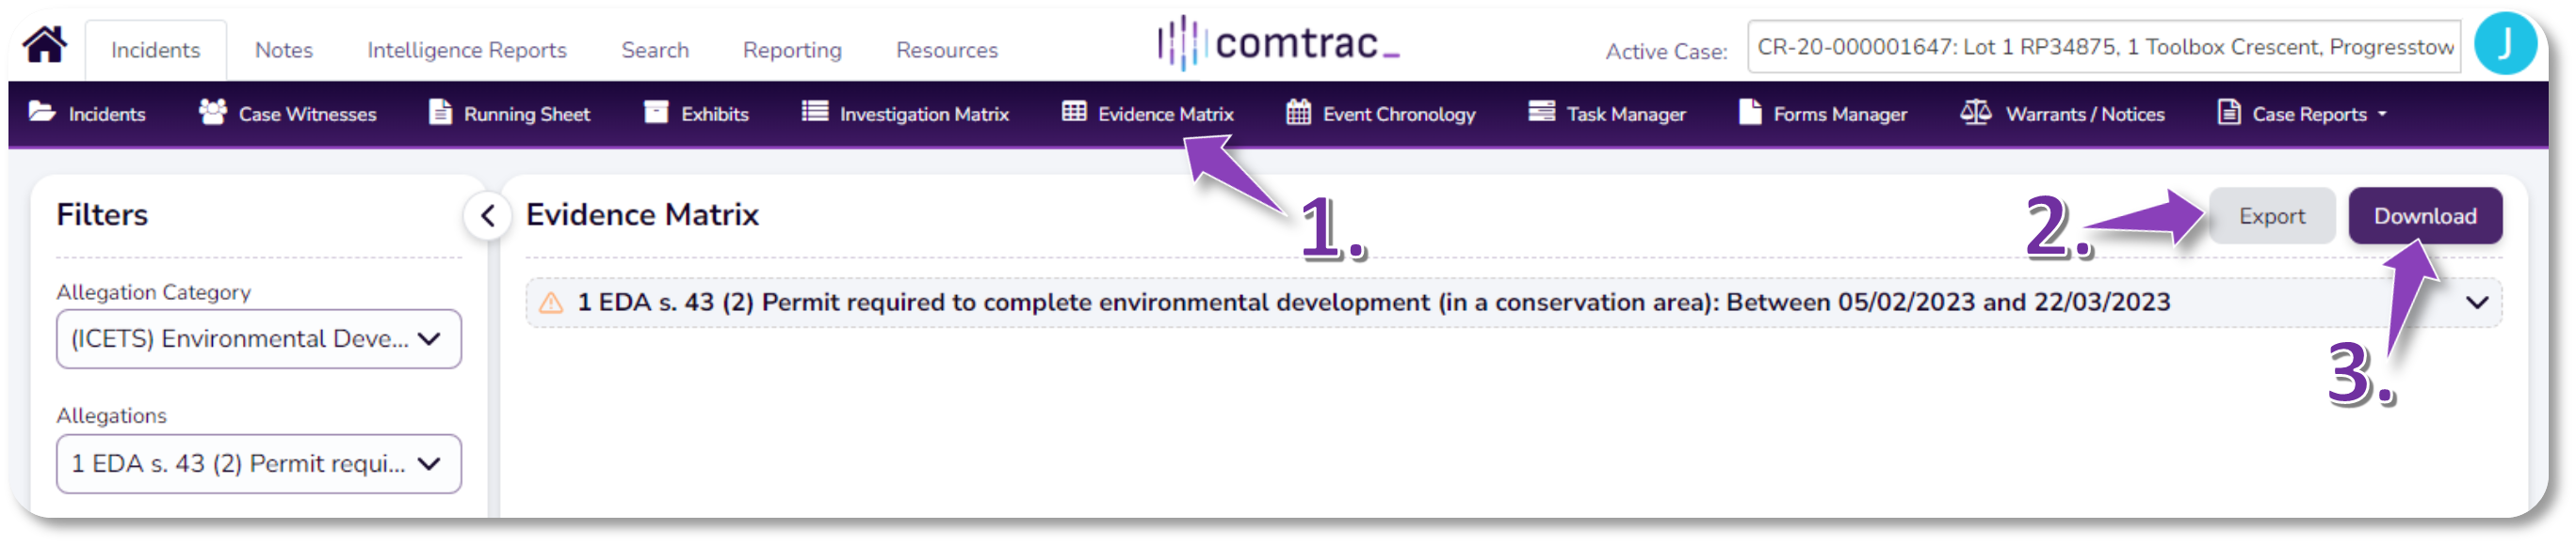Open the Allegation Category dropdown
This screenshot has width=2576, height=545.
258,339
